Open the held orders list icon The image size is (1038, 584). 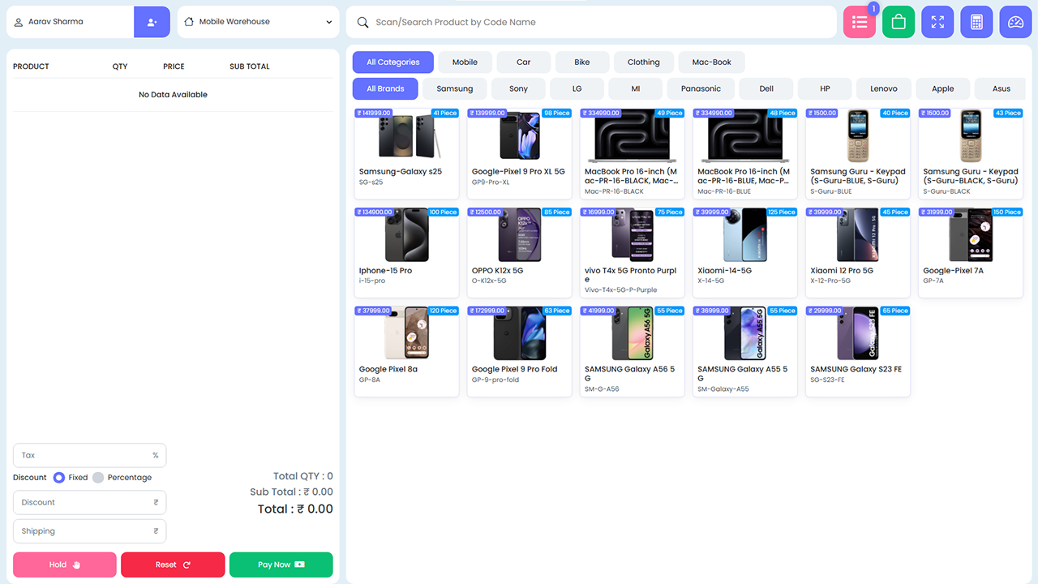click(x=859, y=21)
